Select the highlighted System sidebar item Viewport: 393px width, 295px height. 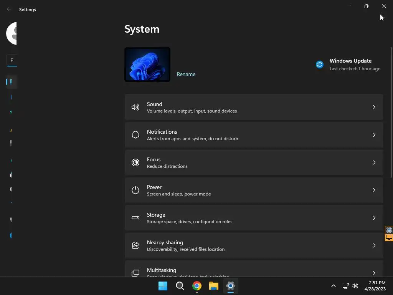click(12, 82)
